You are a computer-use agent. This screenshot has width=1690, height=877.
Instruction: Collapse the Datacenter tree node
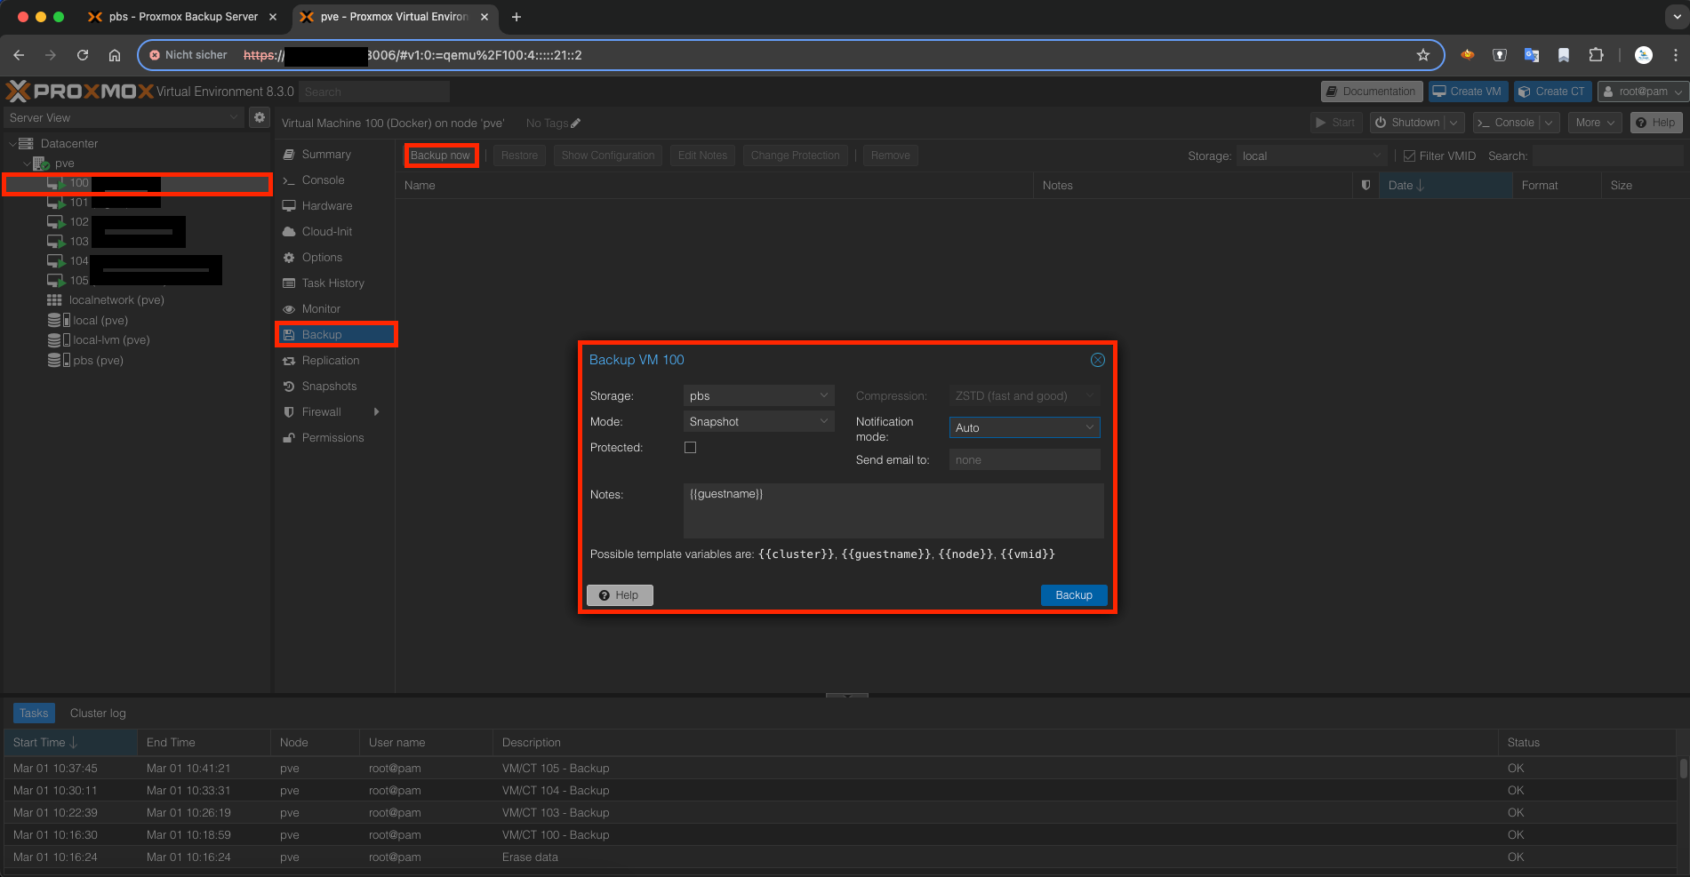(13, 143)
